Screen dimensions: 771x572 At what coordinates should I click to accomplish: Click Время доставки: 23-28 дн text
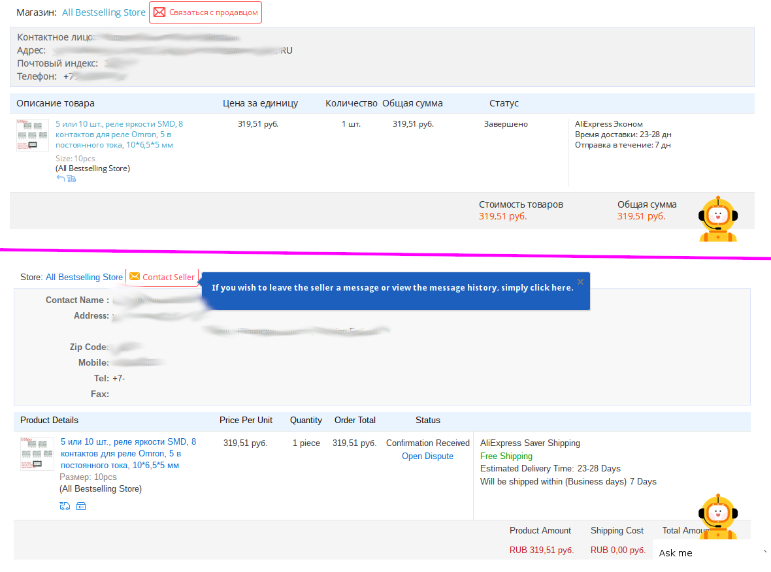(623, 134)
